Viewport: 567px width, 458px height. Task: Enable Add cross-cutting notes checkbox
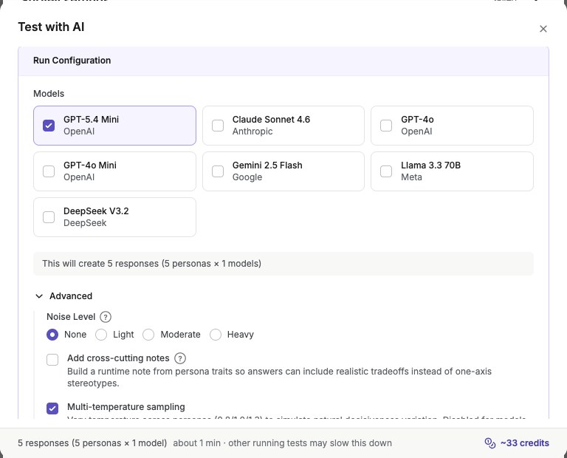(x=52, y=360)
